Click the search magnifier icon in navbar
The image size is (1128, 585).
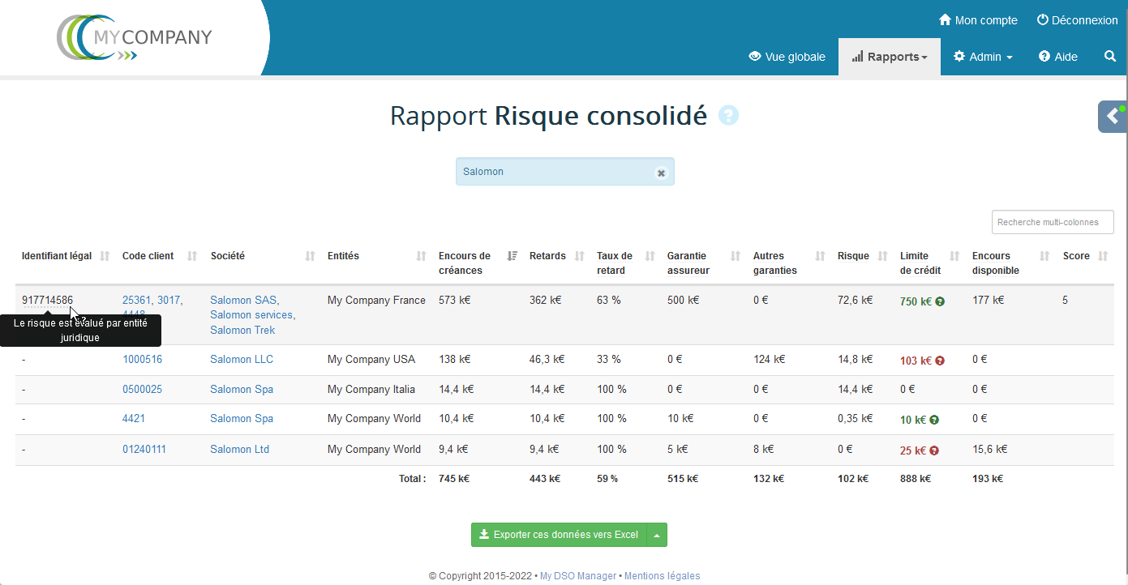[x=1110, y=57]
